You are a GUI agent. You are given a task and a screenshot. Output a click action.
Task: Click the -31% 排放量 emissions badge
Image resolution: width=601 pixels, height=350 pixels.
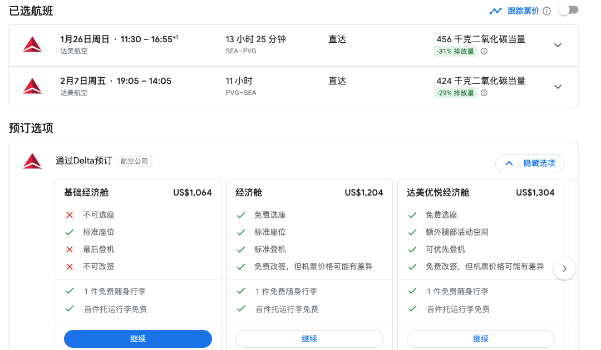tap(455, 51)
